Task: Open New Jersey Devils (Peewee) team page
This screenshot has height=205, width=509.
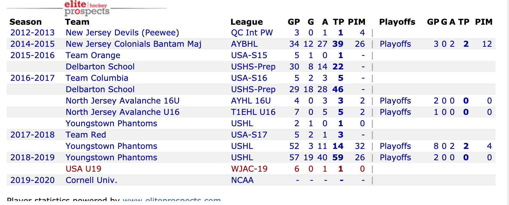Action: pos(122,33)
